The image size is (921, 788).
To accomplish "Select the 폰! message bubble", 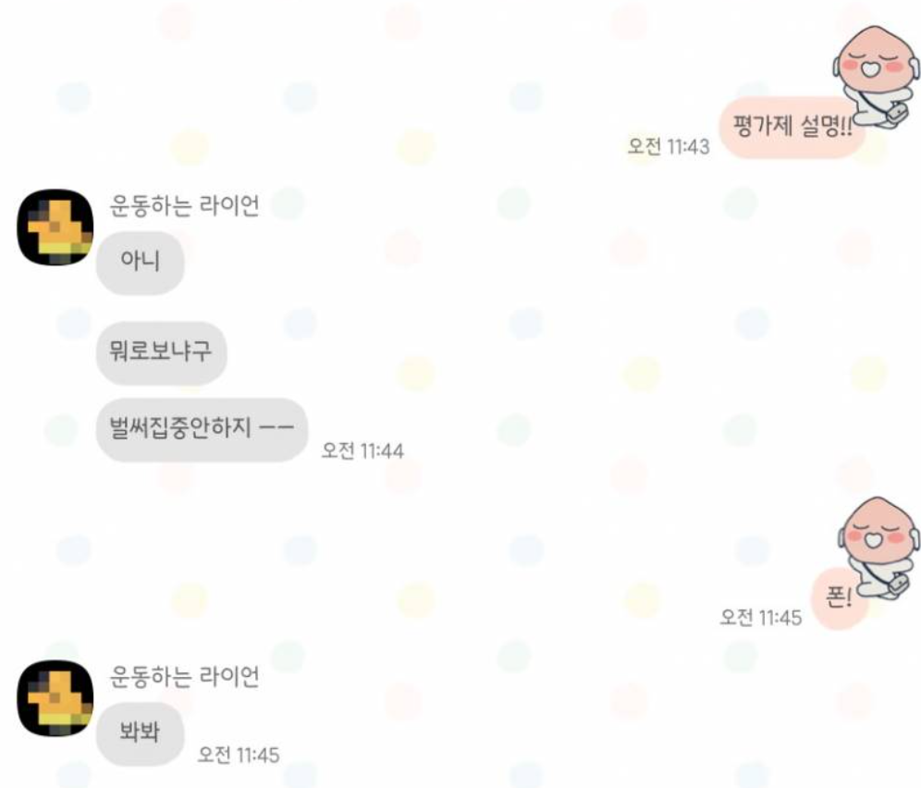I will click(x=840, y=598).
